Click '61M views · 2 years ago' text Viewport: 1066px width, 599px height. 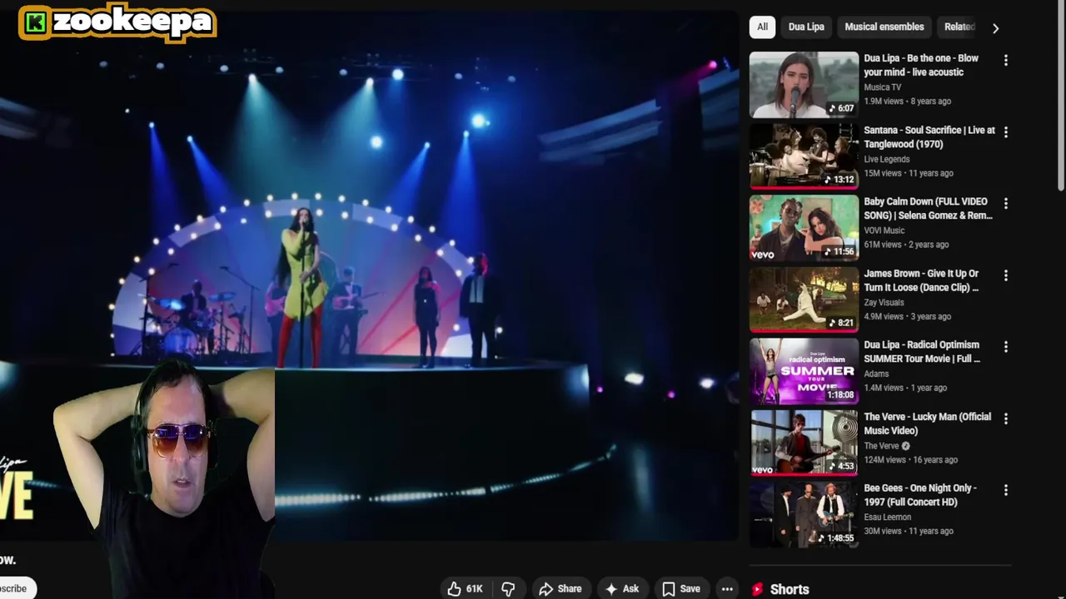click(906, 245)
